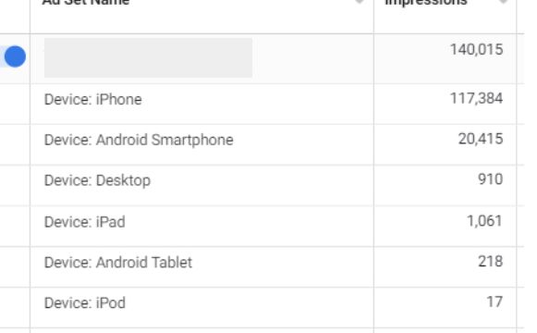Click sort arrow in Ad Set Name header
Screen dimensions: 537x333
coord(359,2)
